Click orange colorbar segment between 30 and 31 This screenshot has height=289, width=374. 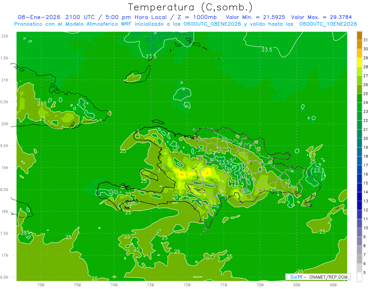click(359, 44)
